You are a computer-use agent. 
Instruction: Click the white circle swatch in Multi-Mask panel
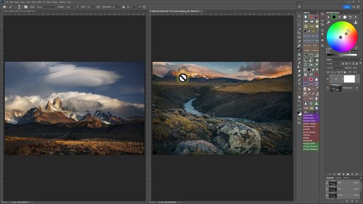coord(345,17)
